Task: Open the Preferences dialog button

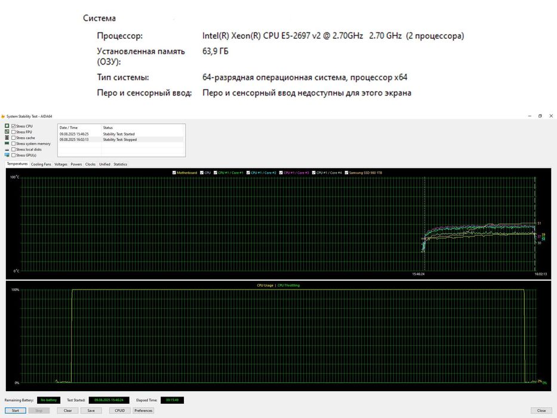Action: click(143, 411)
